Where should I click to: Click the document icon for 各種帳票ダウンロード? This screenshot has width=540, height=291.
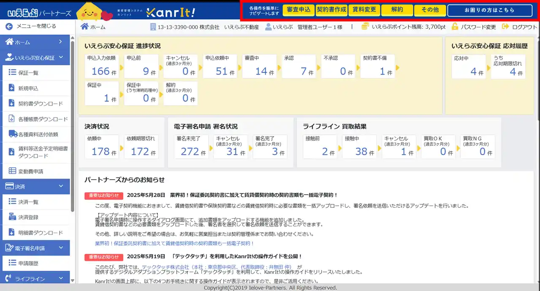pyautogui.click(x=12, y=119)
